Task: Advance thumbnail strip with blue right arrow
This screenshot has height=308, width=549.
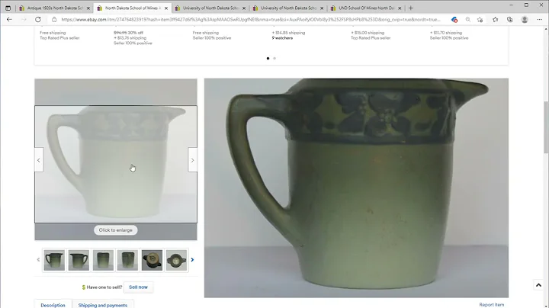Action: [x=192, y=260]
